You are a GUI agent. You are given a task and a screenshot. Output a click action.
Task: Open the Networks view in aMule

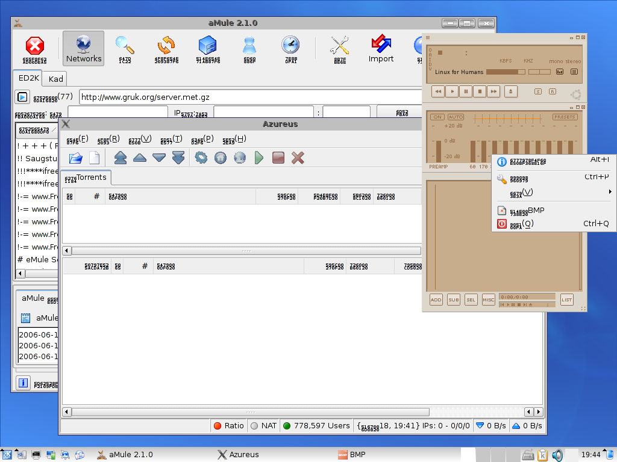[83, 49]
